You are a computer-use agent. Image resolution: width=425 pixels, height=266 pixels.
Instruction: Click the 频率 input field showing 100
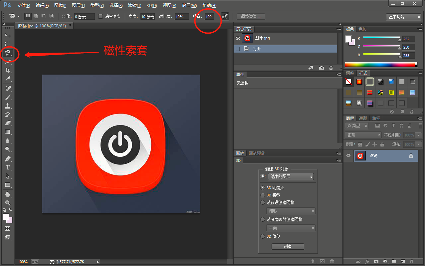pos(209,16)
